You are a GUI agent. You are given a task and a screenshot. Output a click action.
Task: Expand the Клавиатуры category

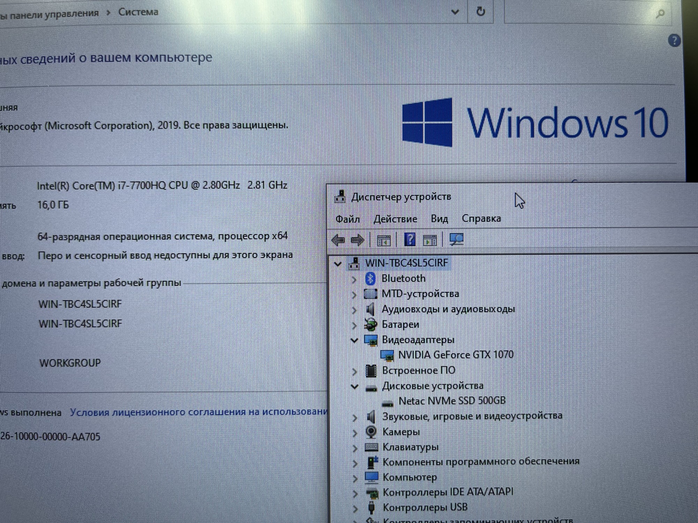355,448
